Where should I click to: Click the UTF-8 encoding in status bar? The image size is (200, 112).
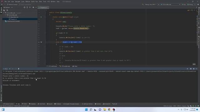(x=179, y=106)
